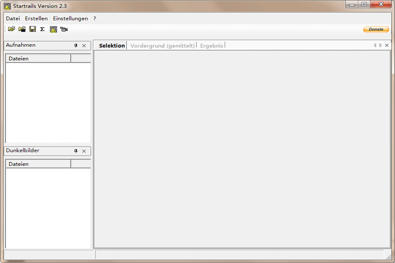The width and height of the screenshot is (395, 263).
Task: Open the question mark help menu
Action: 95,18
